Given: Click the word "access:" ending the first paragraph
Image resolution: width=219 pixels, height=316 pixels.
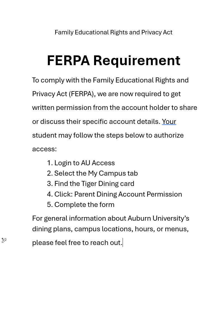Looking at the screenshot, I should 44,149.
